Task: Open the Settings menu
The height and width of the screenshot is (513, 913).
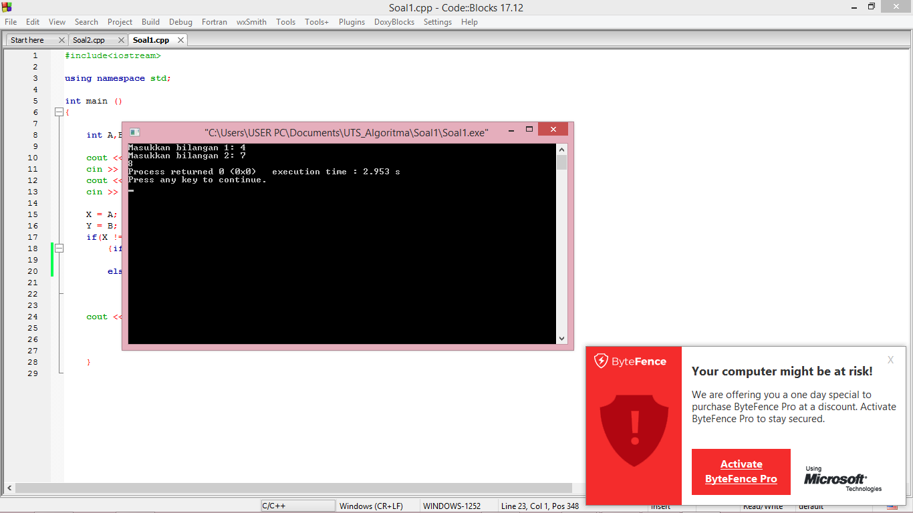Action: 438,22
